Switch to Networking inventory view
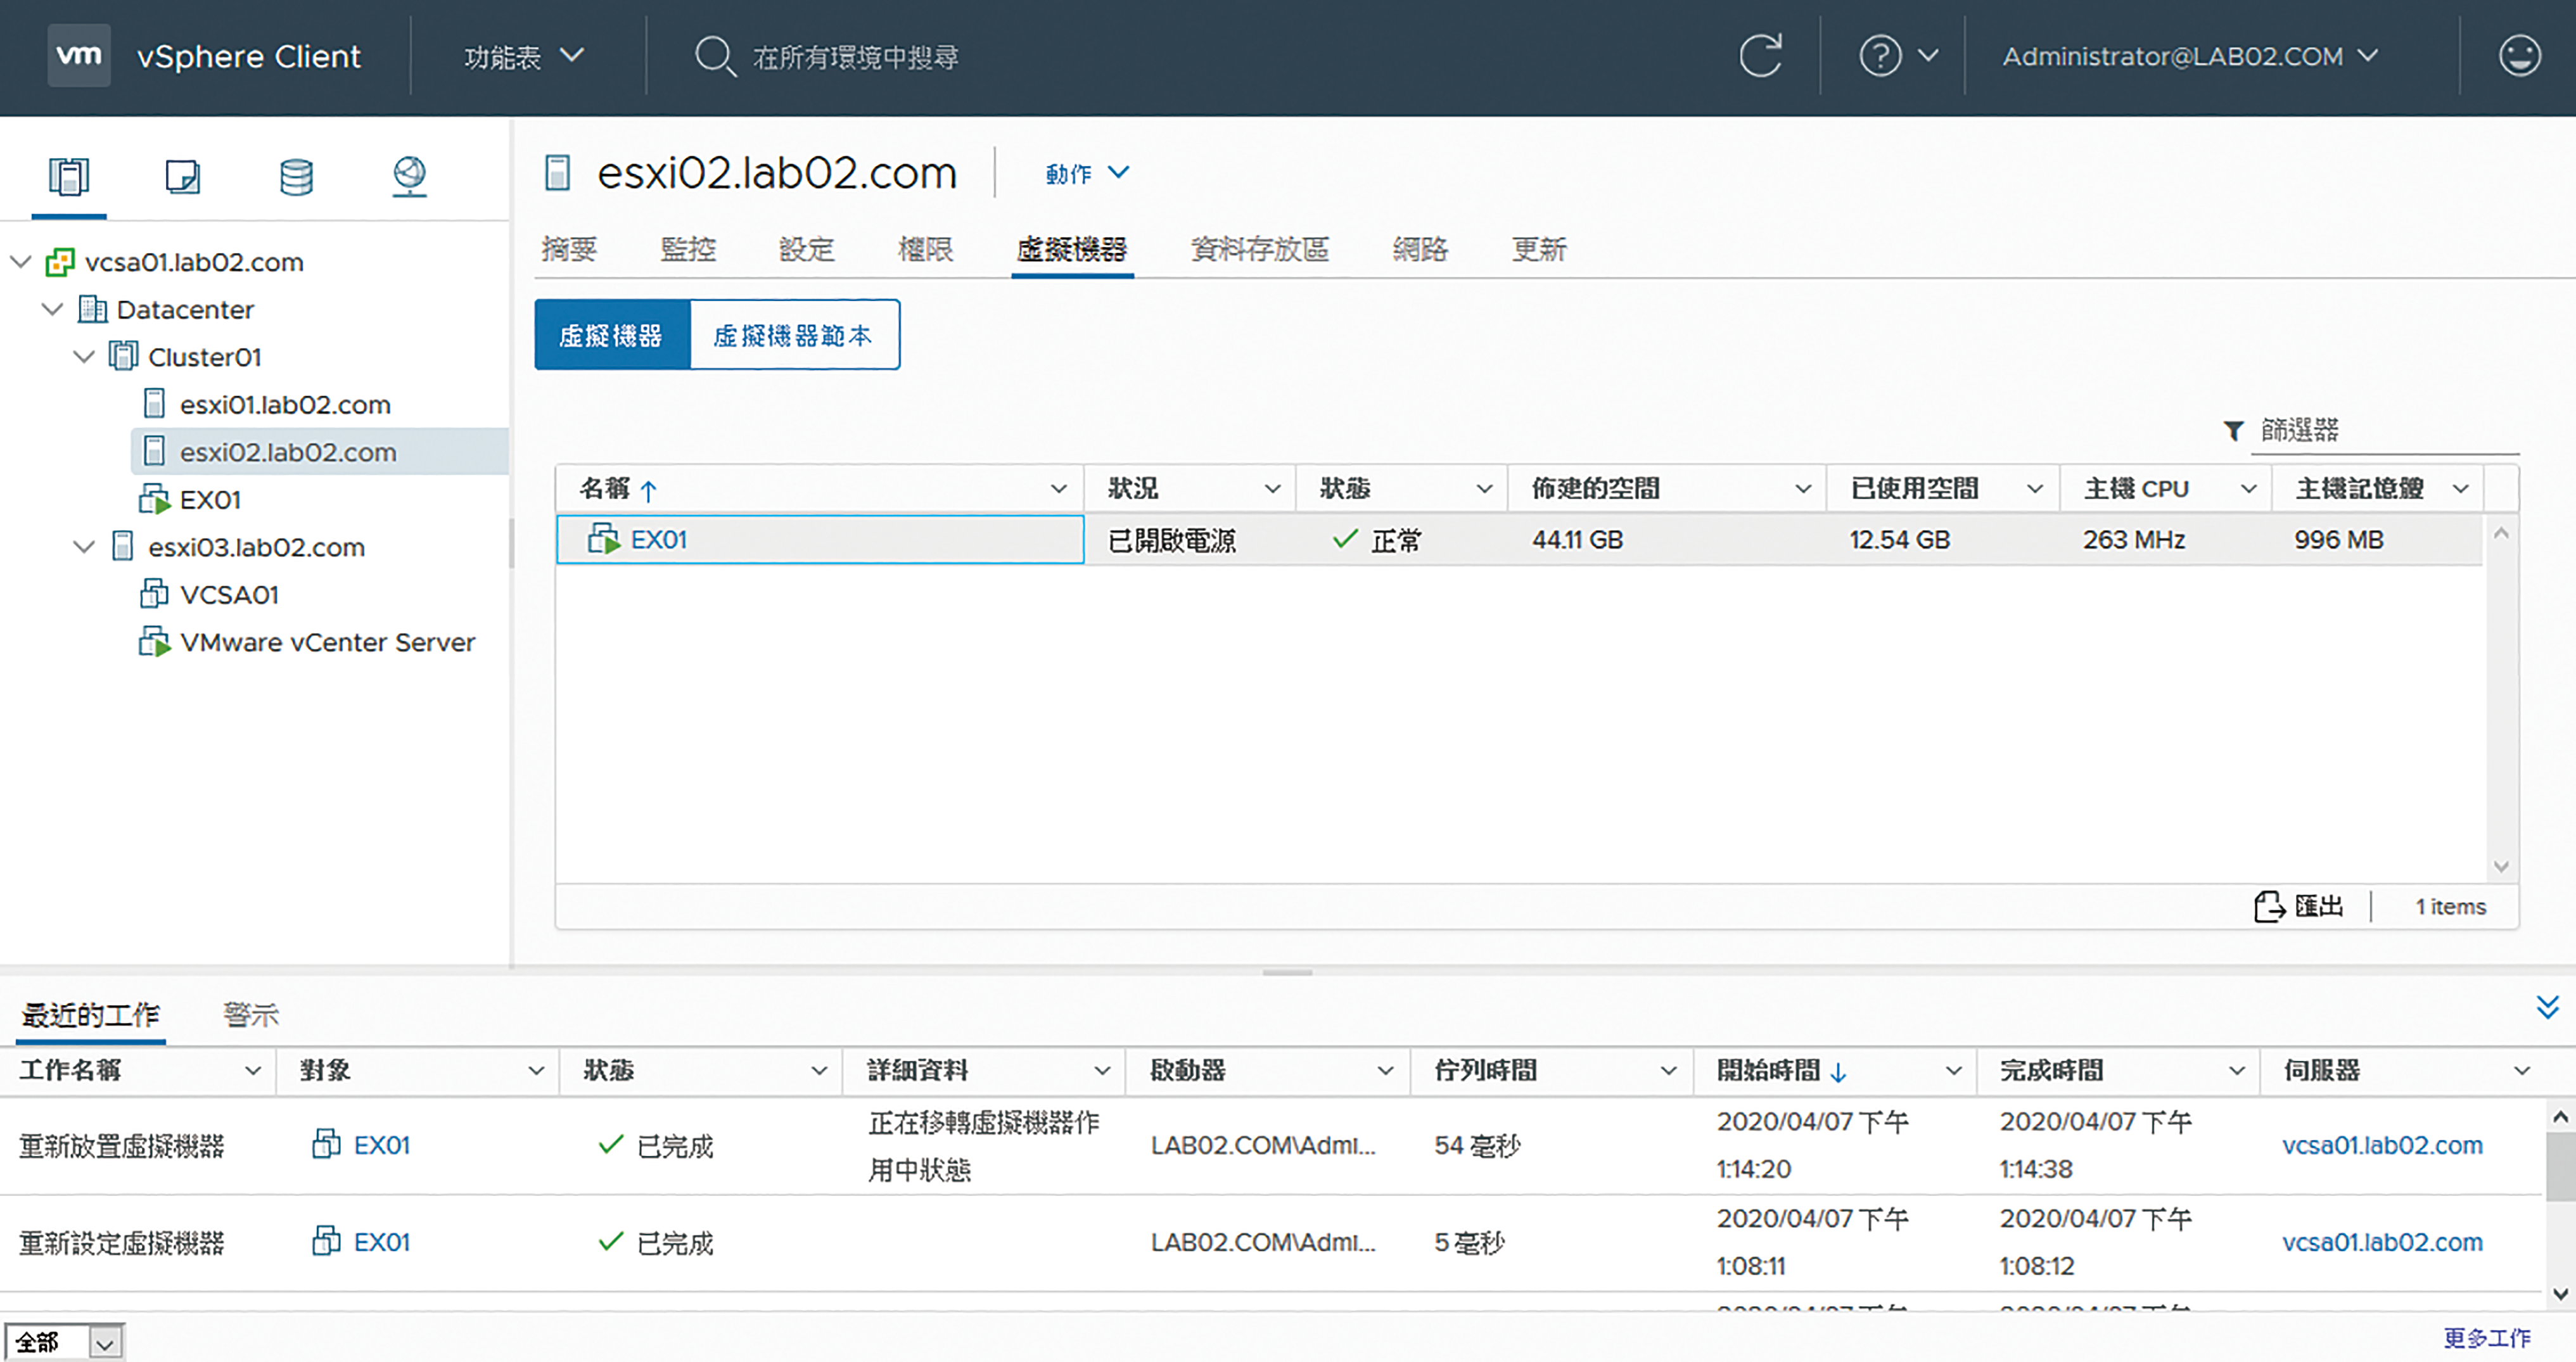This screenshot has height=1362, width=2576. [x=409, y=177]
